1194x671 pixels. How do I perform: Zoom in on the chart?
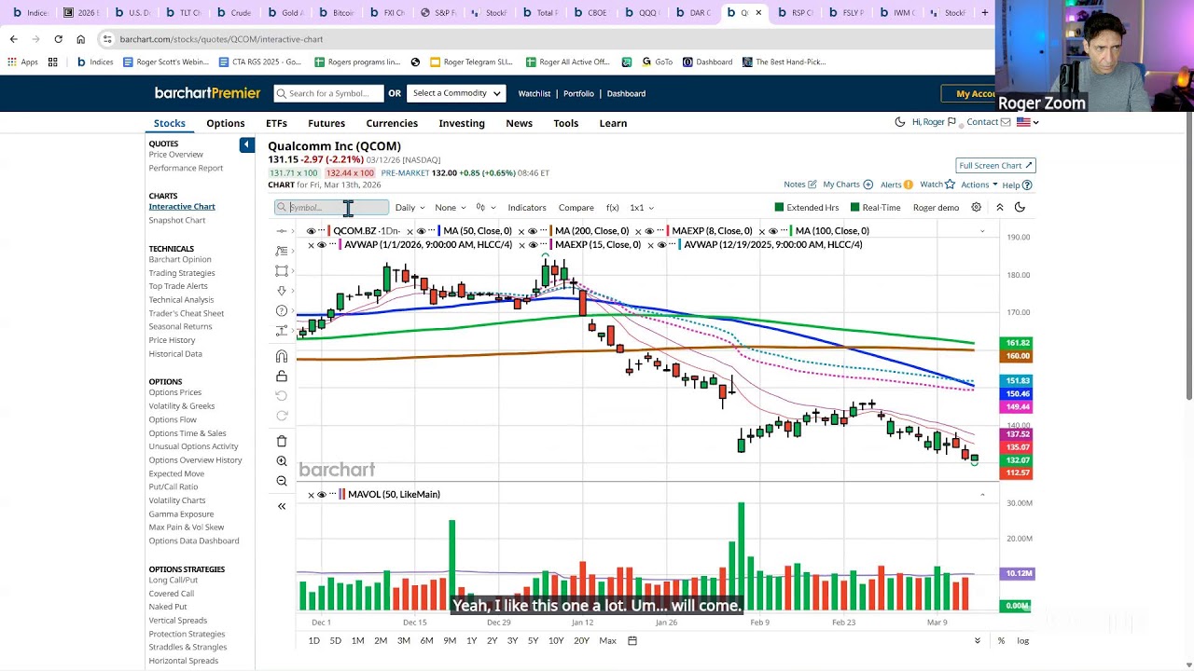[x=282, y=461]
